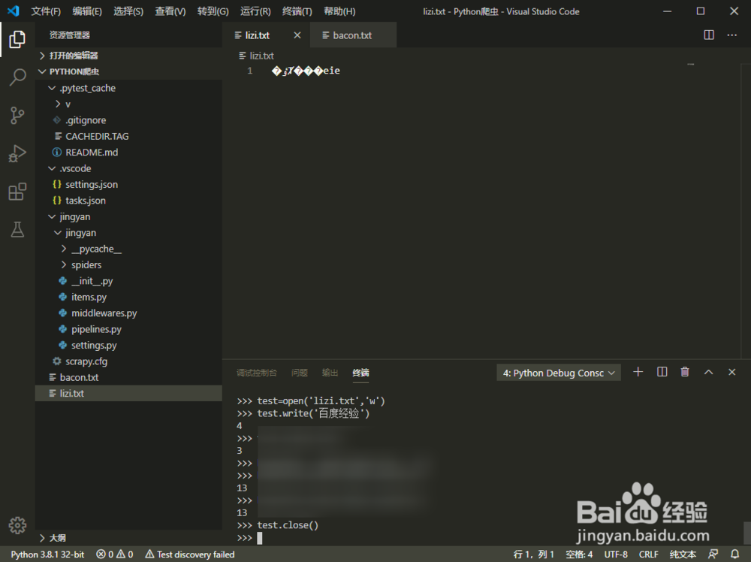Open the Manage settings gear
Viewport: 751px width, 562px height.
[x=17, y=525]
